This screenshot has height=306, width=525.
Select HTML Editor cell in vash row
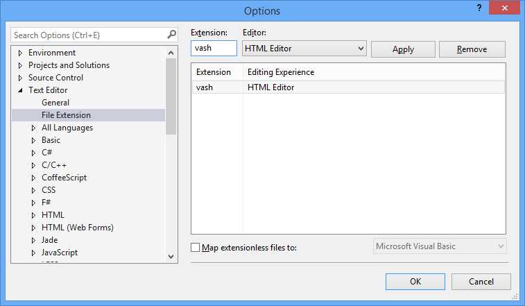(x=270, y=87)
